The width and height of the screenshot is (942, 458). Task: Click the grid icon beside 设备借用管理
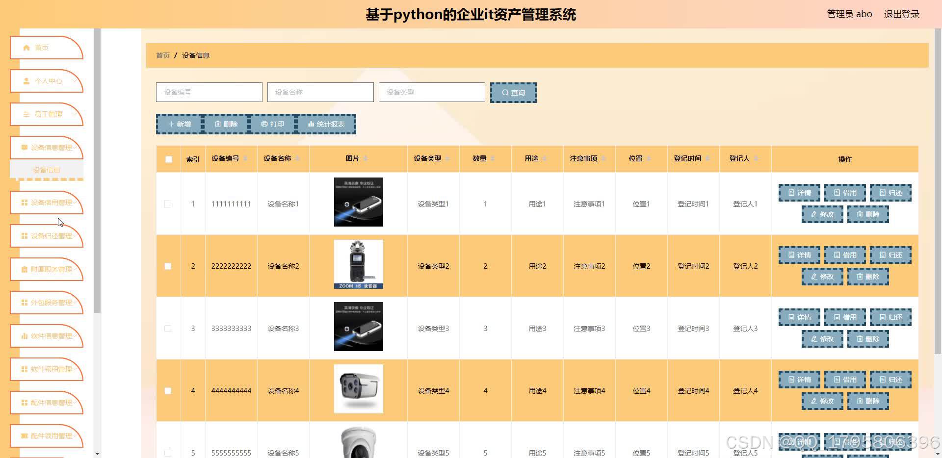point(24,202)
